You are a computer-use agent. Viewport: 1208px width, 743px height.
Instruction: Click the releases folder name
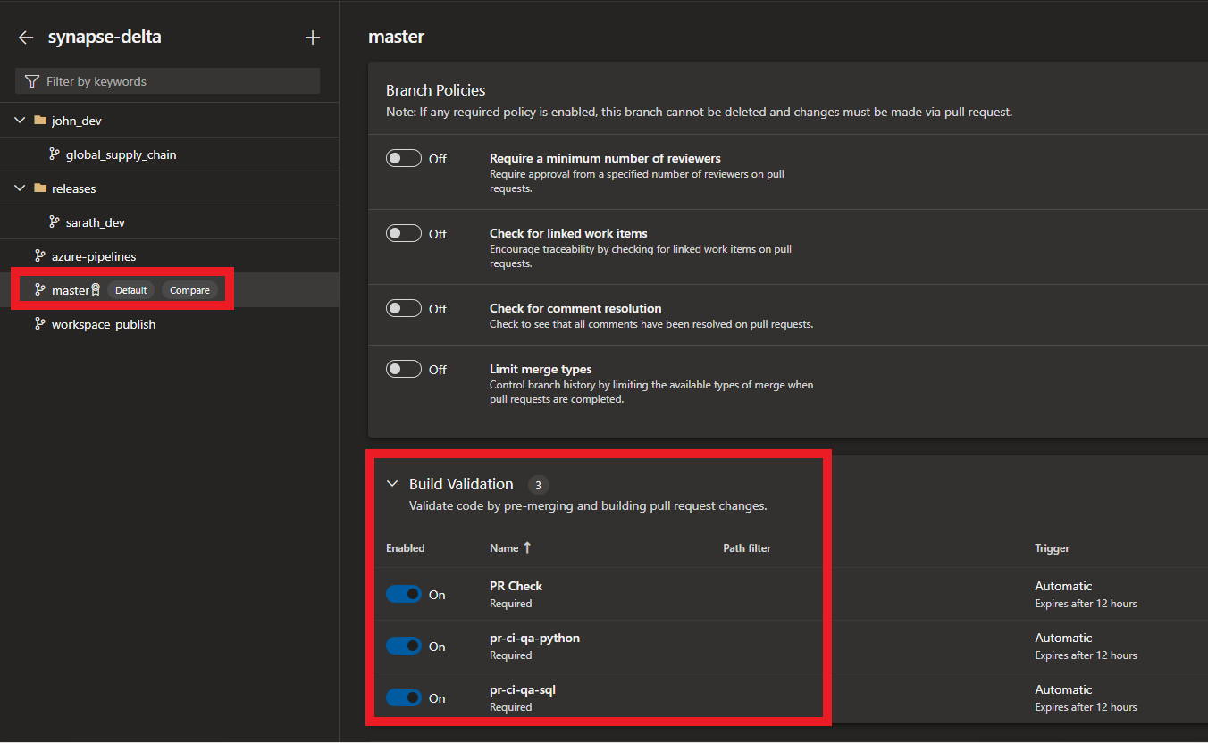tap(73, 188)
